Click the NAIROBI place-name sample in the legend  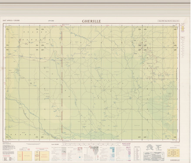[95, 147]
